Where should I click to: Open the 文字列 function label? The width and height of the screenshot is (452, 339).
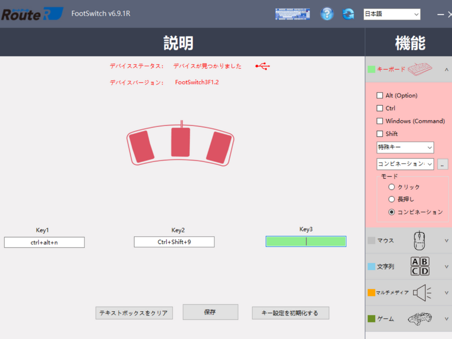pos(386,266)
